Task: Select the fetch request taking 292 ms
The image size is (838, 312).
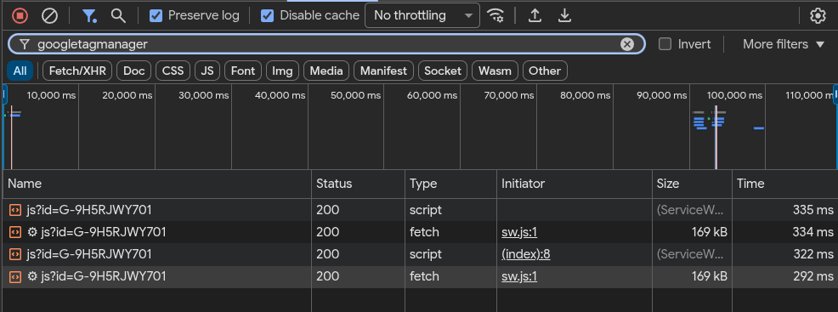Action: (x=419, y=276)
